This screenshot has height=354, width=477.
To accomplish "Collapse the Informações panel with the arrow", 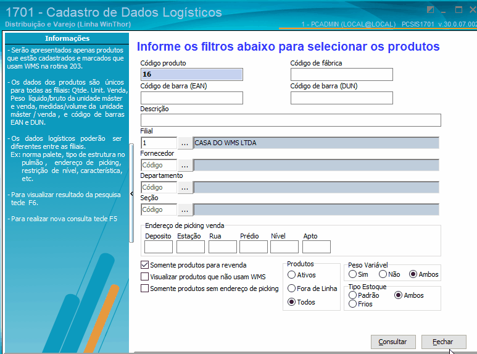I will pyautogui.click(x=131, y=193).
